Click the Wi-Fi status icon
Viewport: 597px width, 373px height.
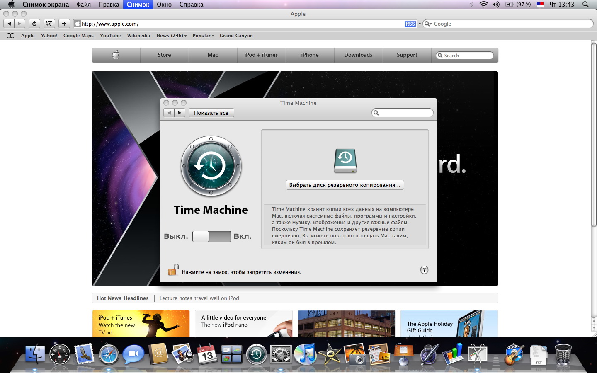[483, 5]
